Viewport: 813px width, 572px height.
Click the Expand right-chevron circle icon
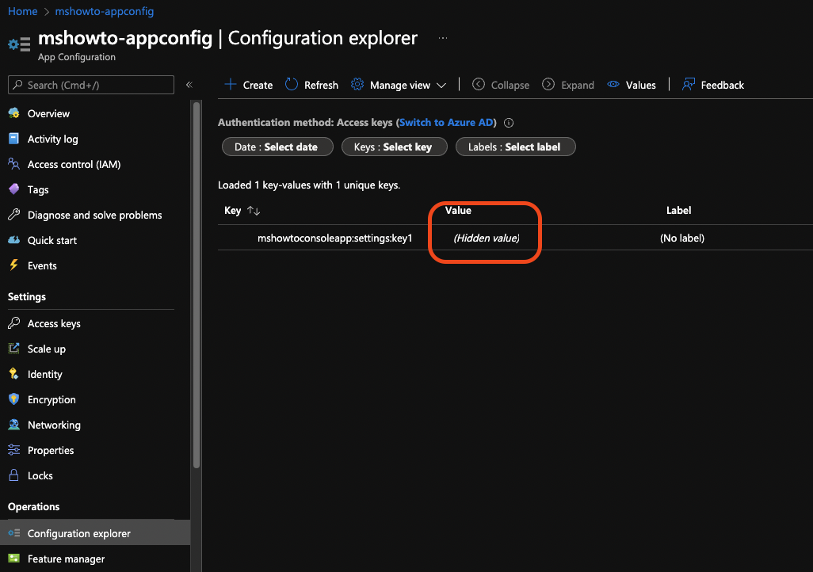pos(548,84)
